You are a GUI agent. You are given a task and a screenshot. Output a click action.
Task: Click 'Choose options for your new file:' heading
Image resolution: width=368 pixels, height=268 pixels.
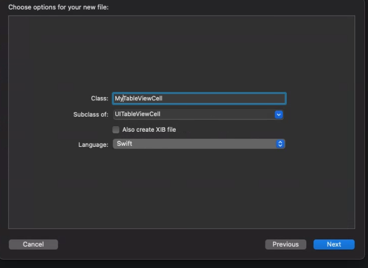[x=58, y=7]
